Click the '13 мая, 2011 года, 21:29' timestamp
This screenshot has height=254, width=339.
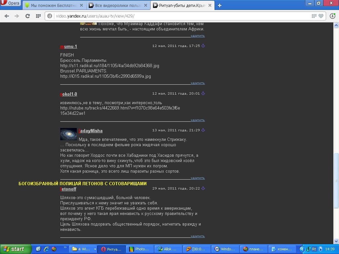pyautogui.click(x=176, y=130)
